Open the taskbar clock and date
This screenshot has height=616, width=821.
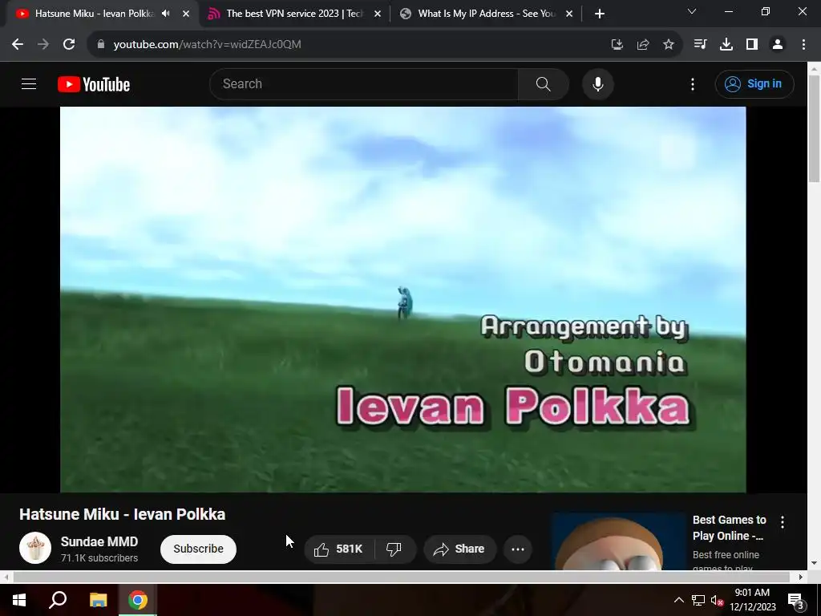point(752,600)
